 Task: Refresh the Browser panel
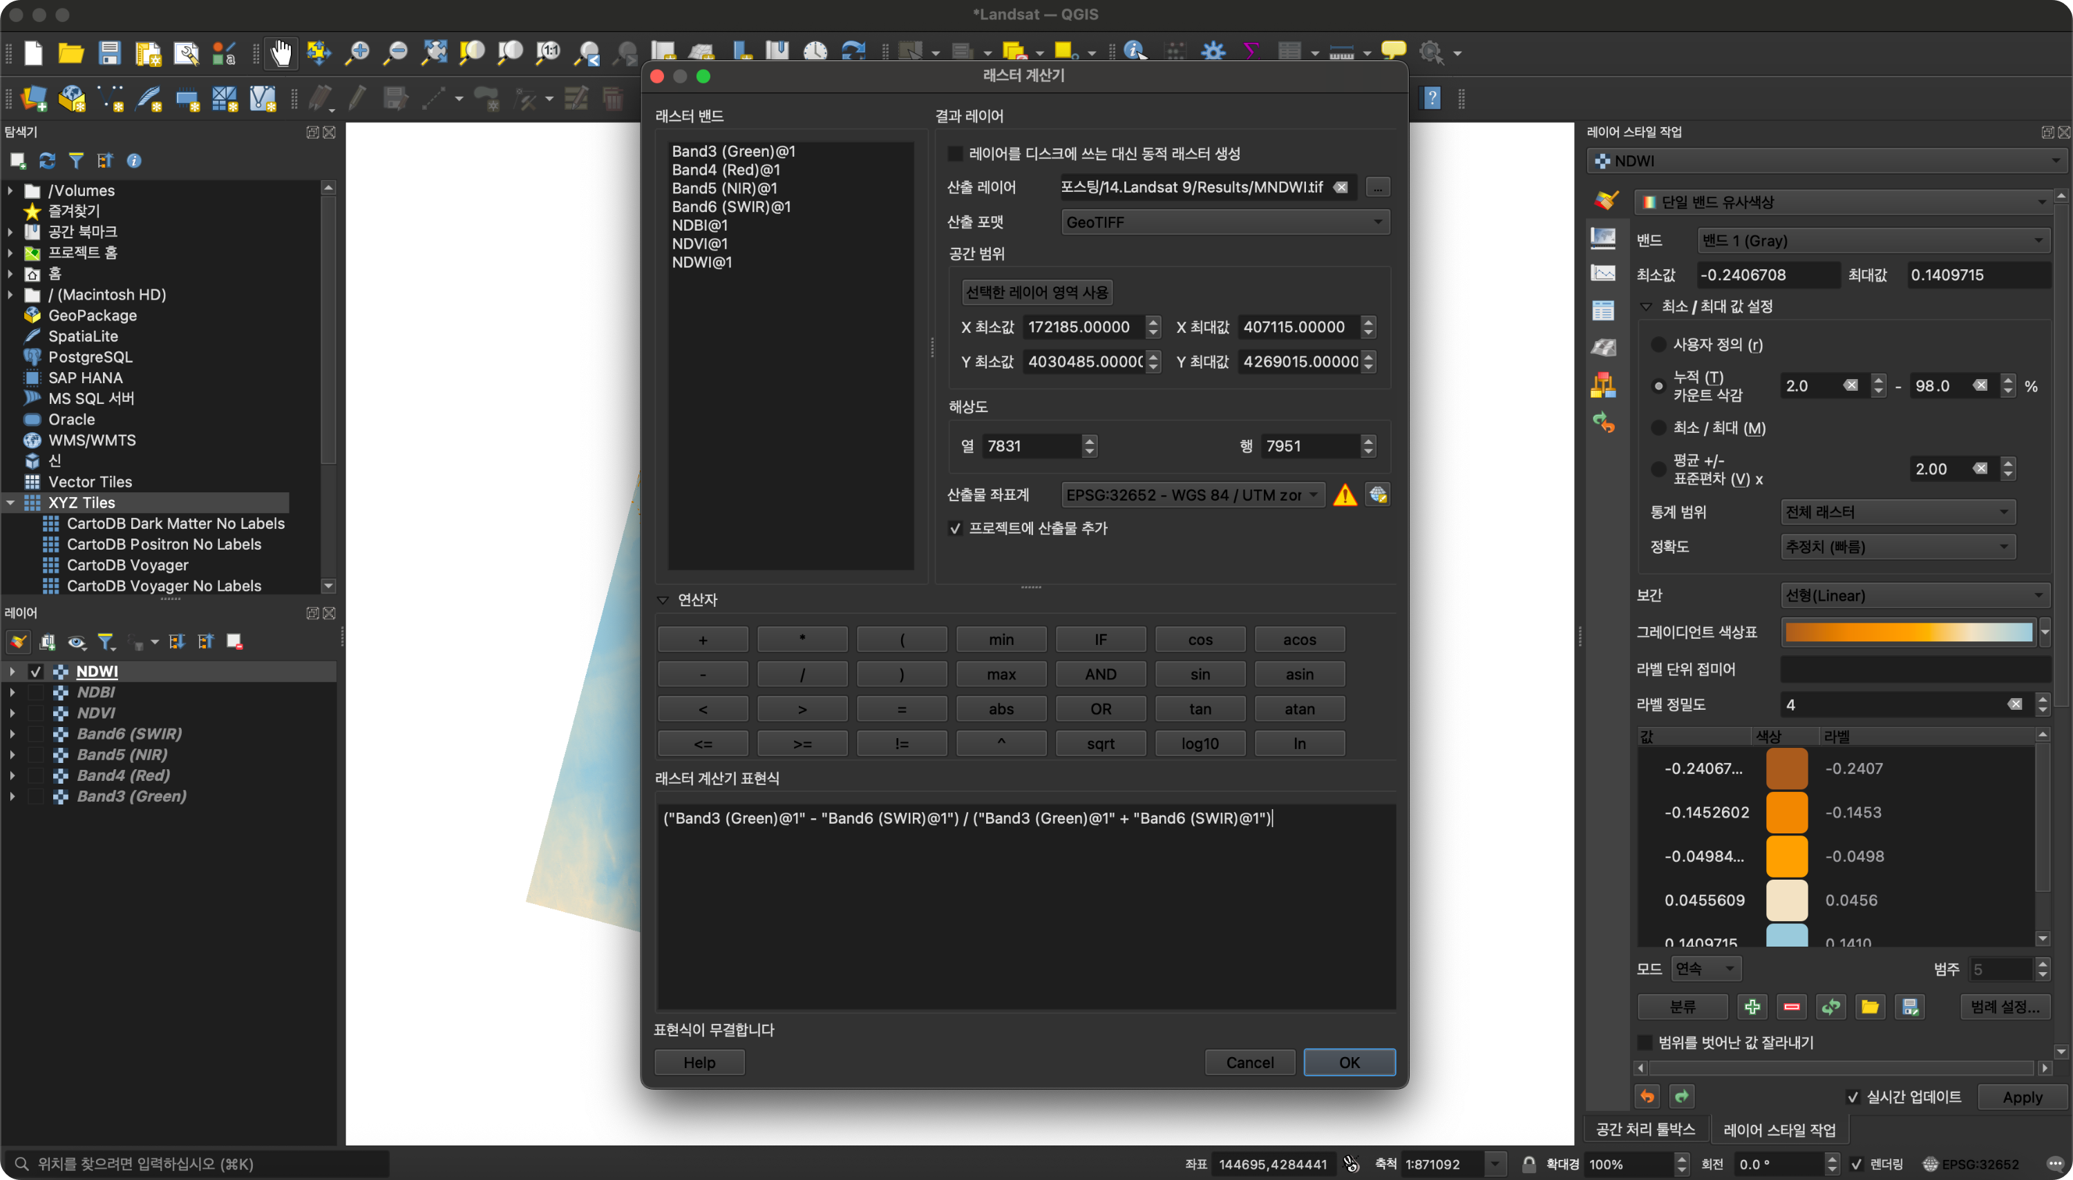46,160
